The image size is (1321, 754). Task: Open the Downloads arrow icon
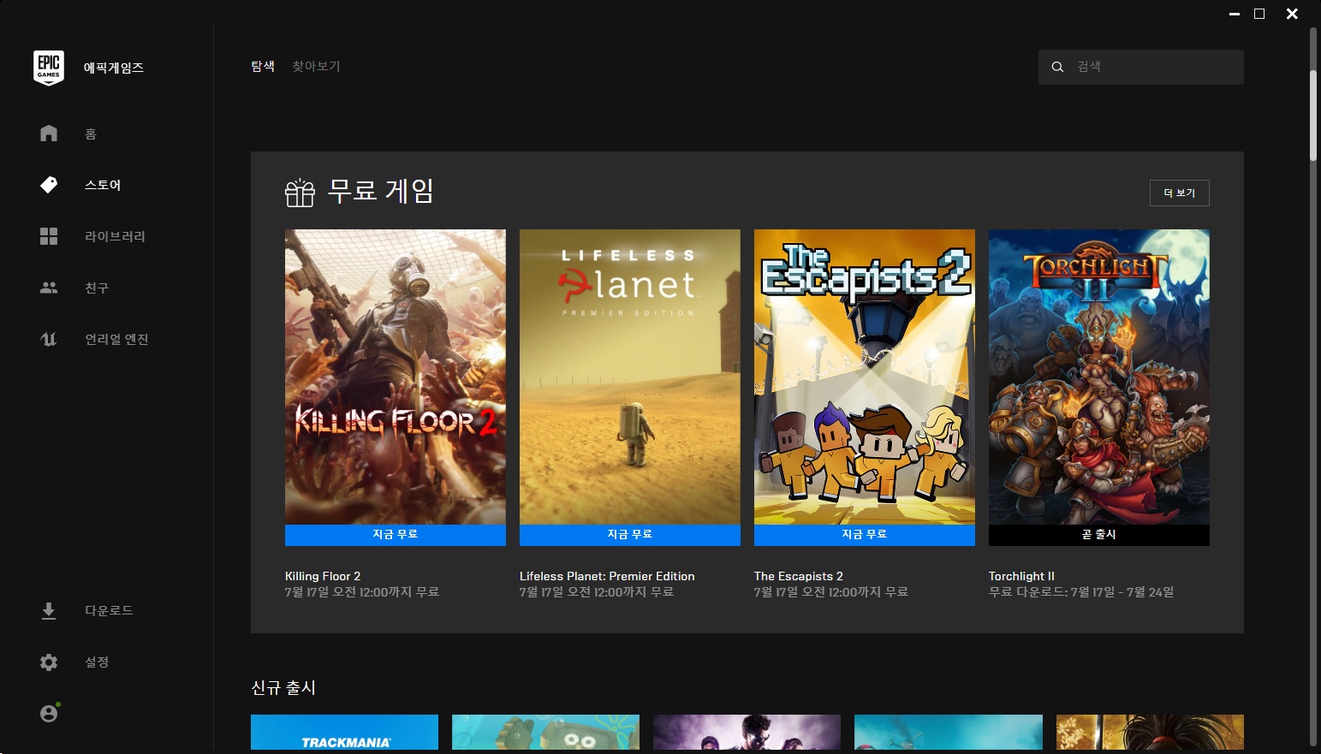tap(49, 610)
